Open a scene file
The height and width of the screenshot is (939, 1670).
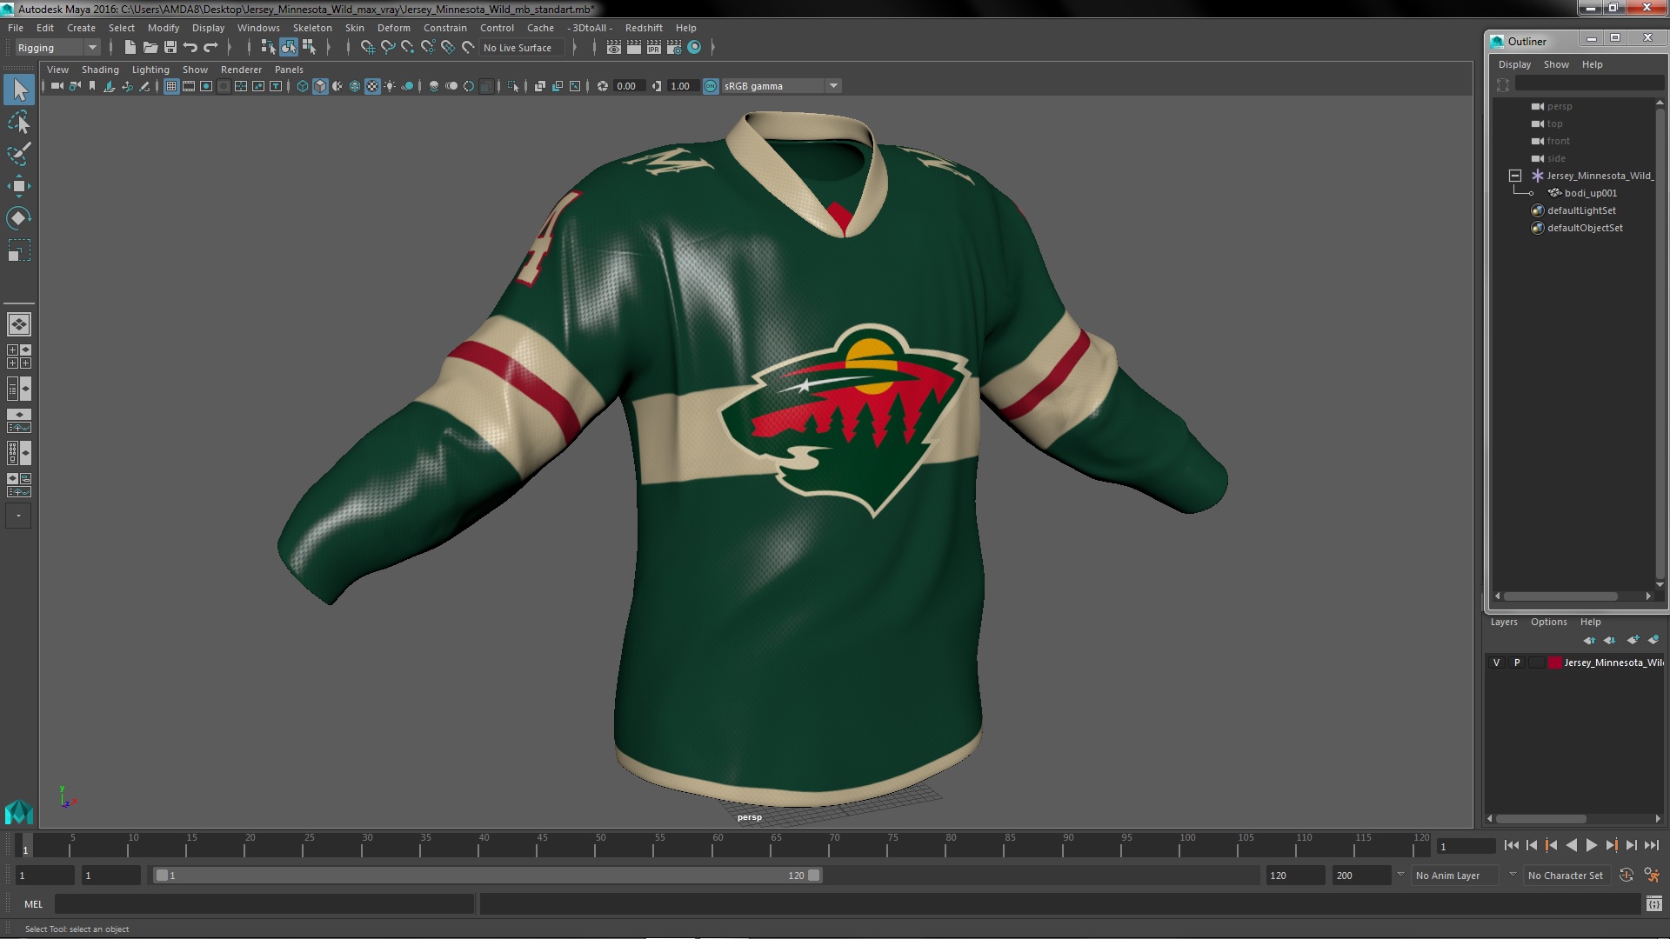pos(150,48)
